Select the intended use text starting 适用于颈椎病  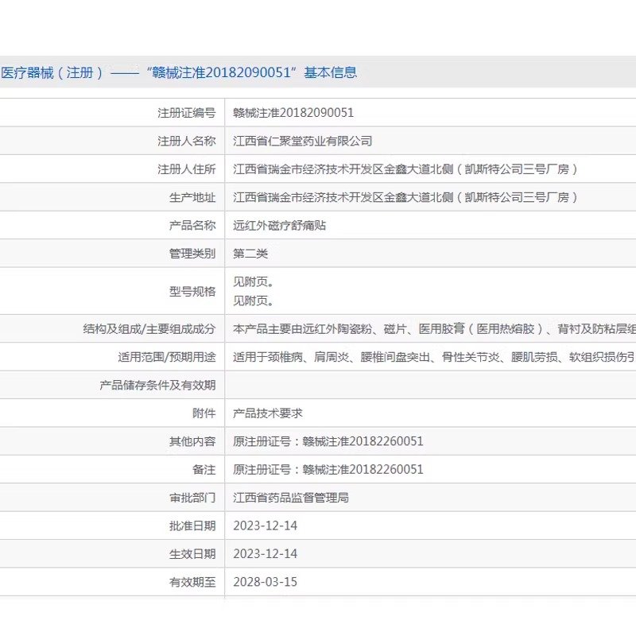[434, 357]
